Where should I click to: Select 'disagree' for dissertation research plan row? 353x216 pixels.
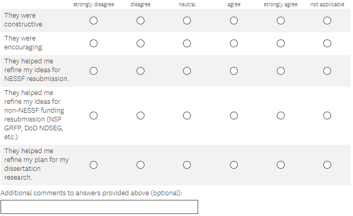click(x=140, y=165)
